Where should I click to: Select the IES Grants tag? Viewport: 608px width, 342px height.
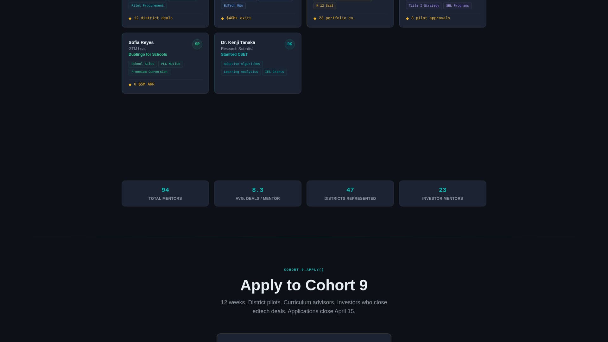click(274, 72)
